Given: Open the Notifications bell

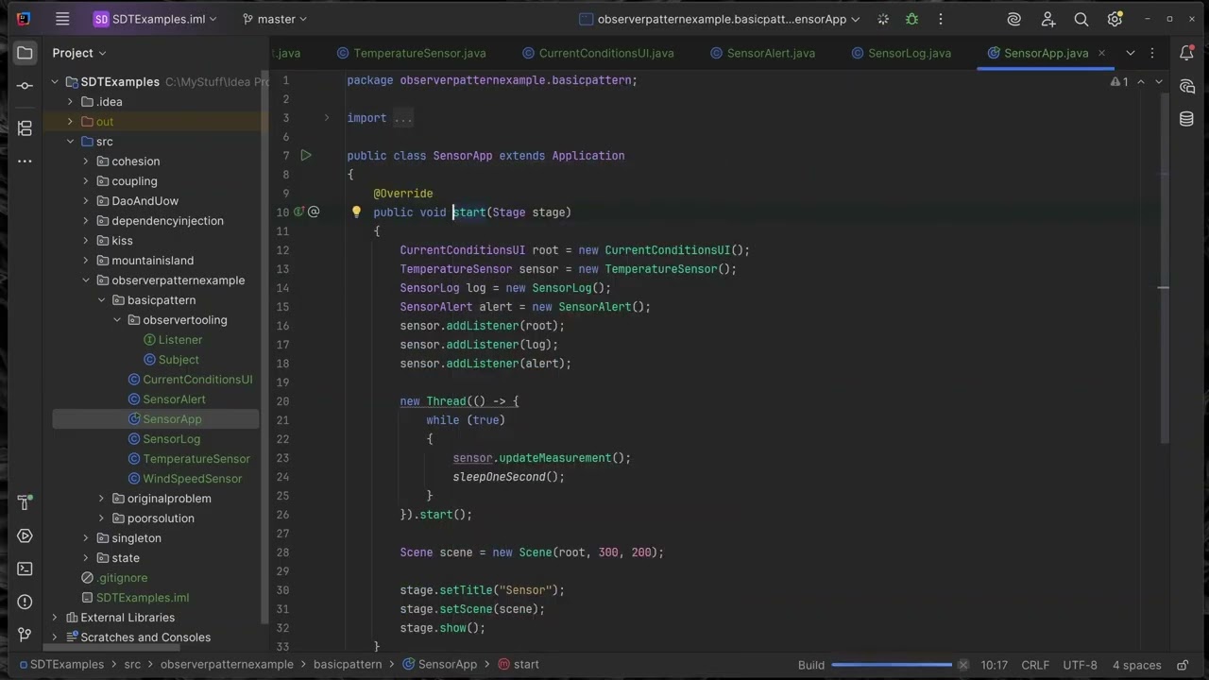Looking at the screenshot, I should click(x=1186, y=53).
